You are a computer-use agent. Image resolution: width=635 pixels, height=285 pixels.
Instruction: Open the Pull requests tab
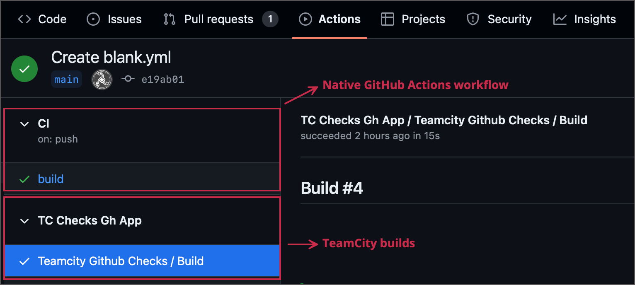[218, 19]
